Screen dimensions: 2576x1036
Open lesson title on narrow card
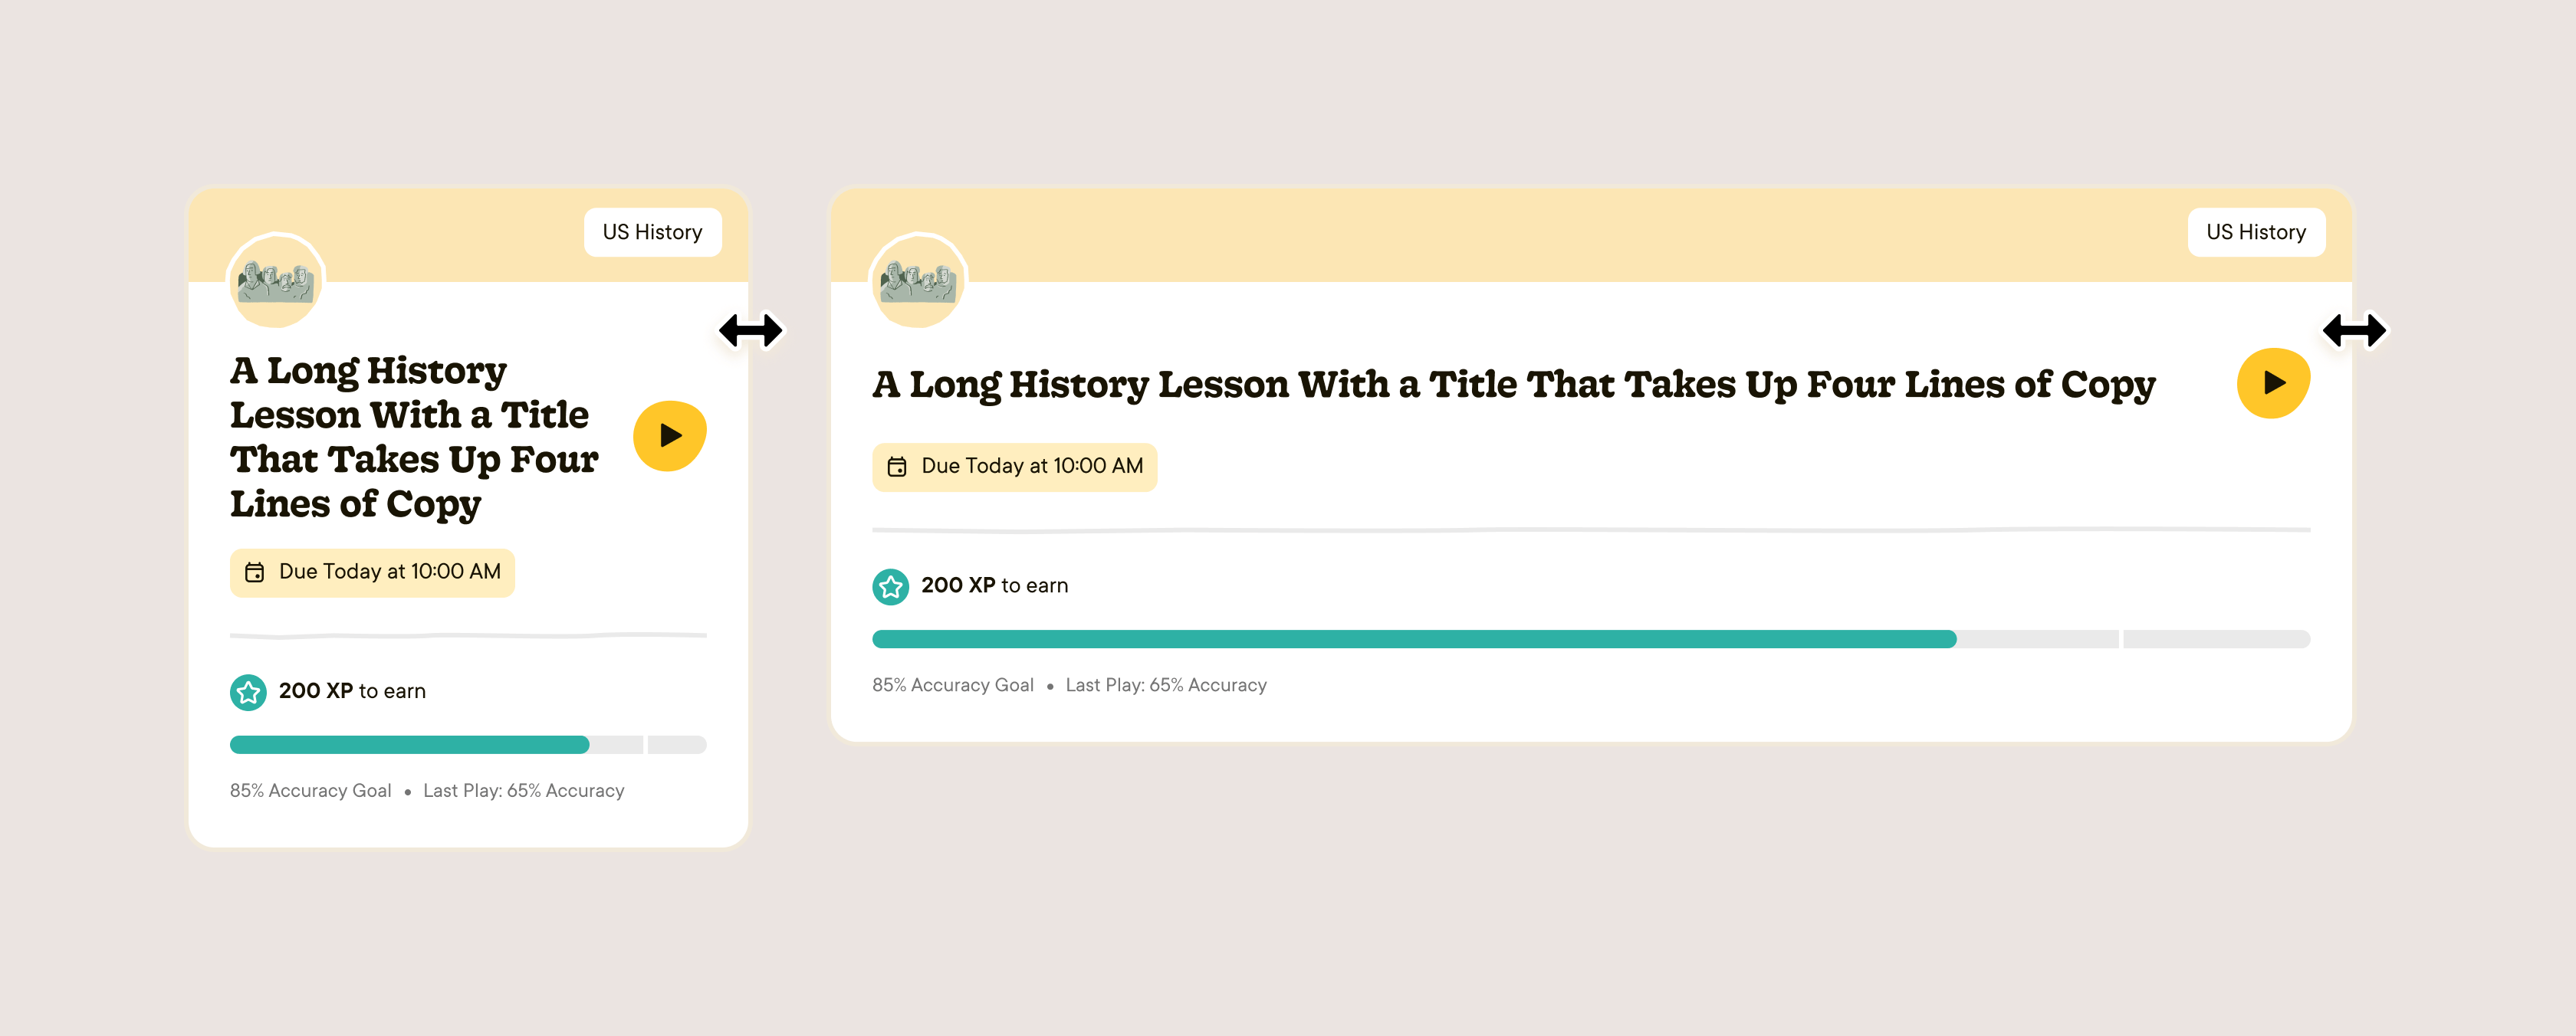[x=414, y=437]
